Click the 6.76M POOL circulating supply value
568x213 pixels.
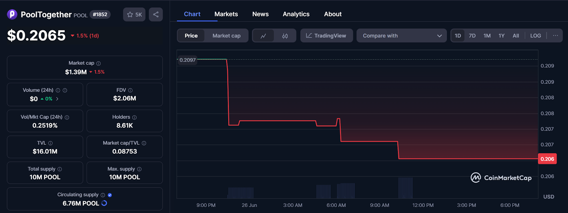tap(81, 203)
